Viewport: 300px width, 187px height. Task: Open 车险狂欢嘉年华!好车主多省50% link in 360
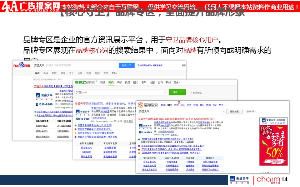coord(95,129)
